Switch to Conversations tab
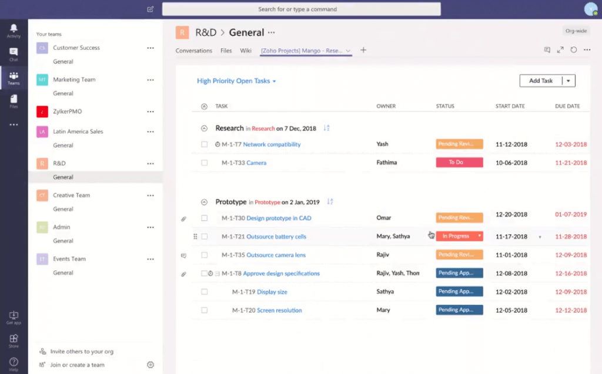Viewport: 602px width, 374px height. click(193, 50)
